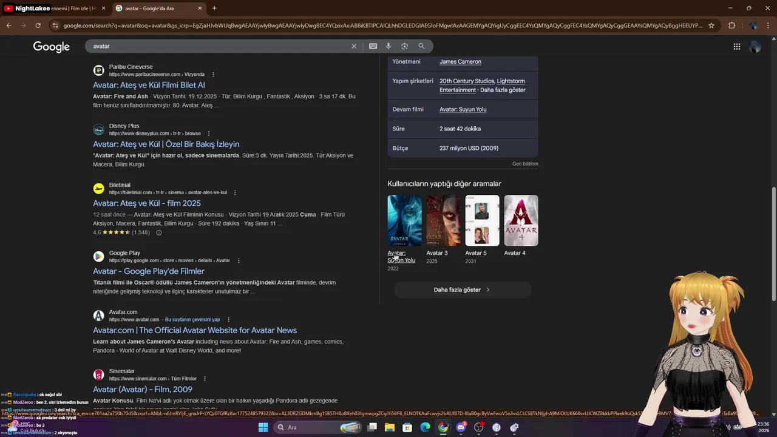Reload the current page
Screen dimensions: 777x437
(x=38, y=25)
